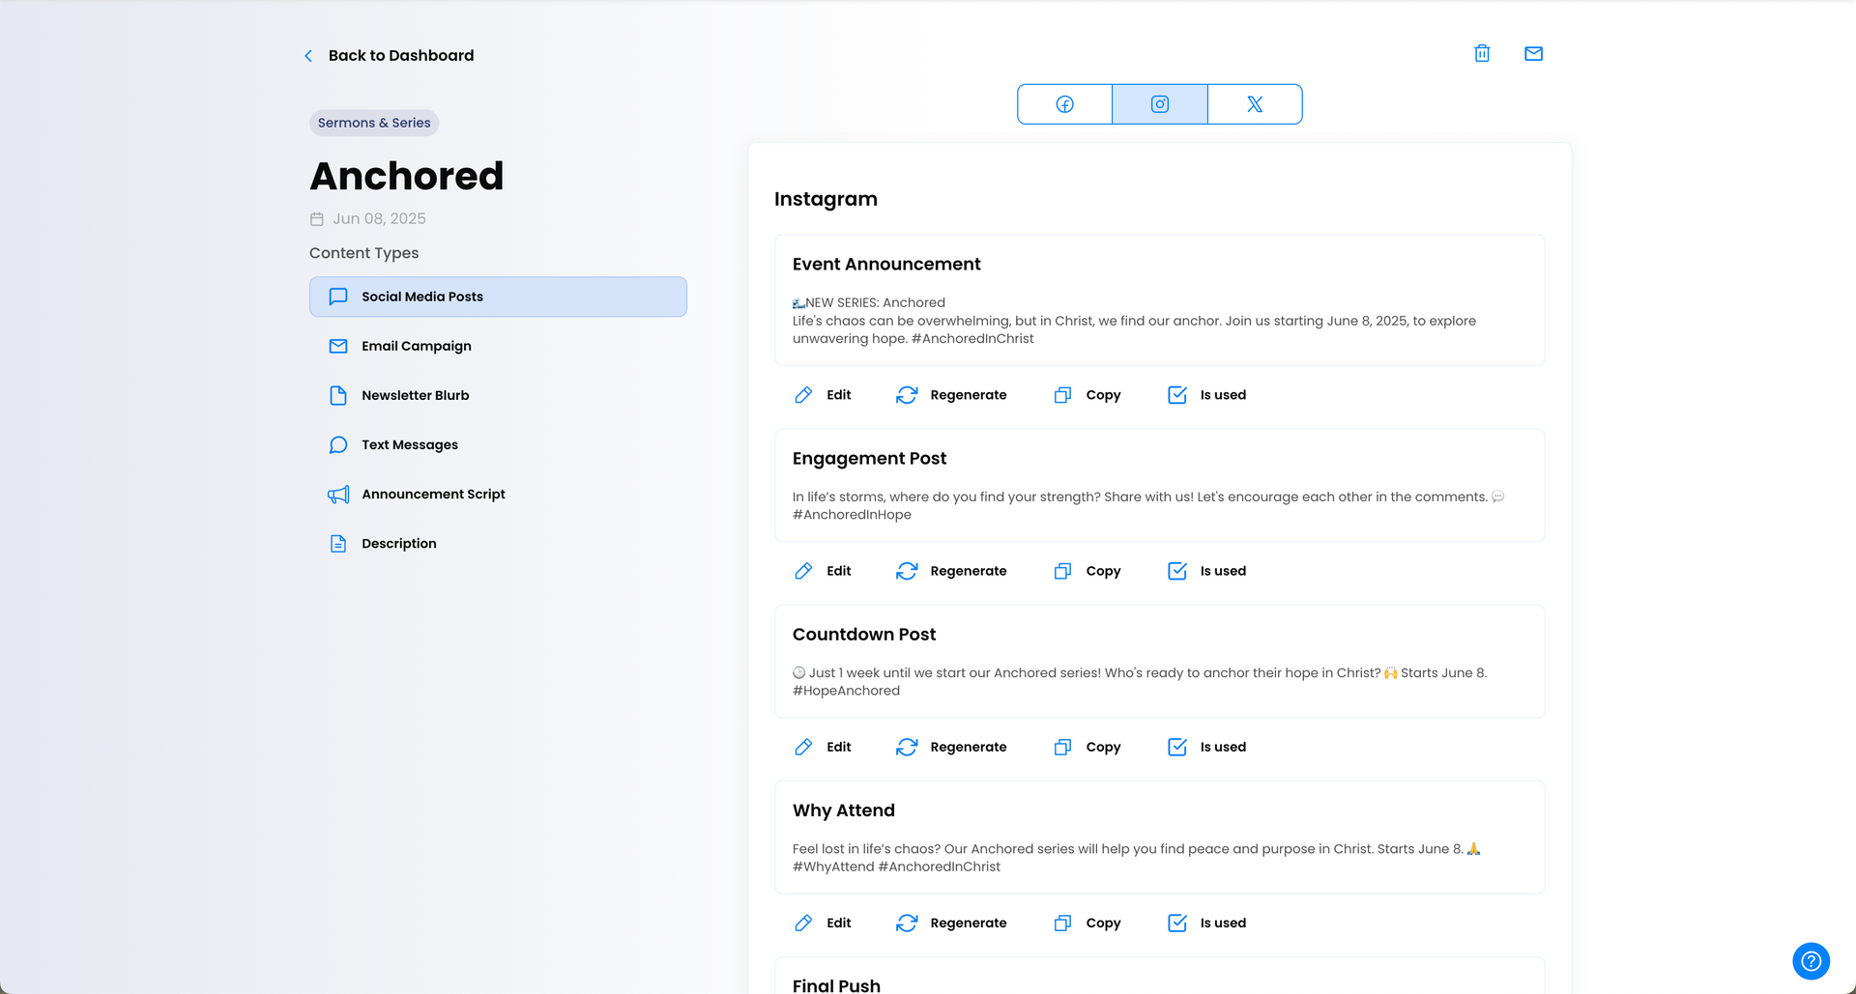Select the Description content type

tap(498, 544)
